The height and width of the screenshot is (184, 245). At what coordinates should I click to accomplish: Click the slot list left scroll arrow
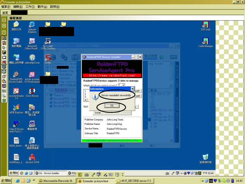pos(85,100)
